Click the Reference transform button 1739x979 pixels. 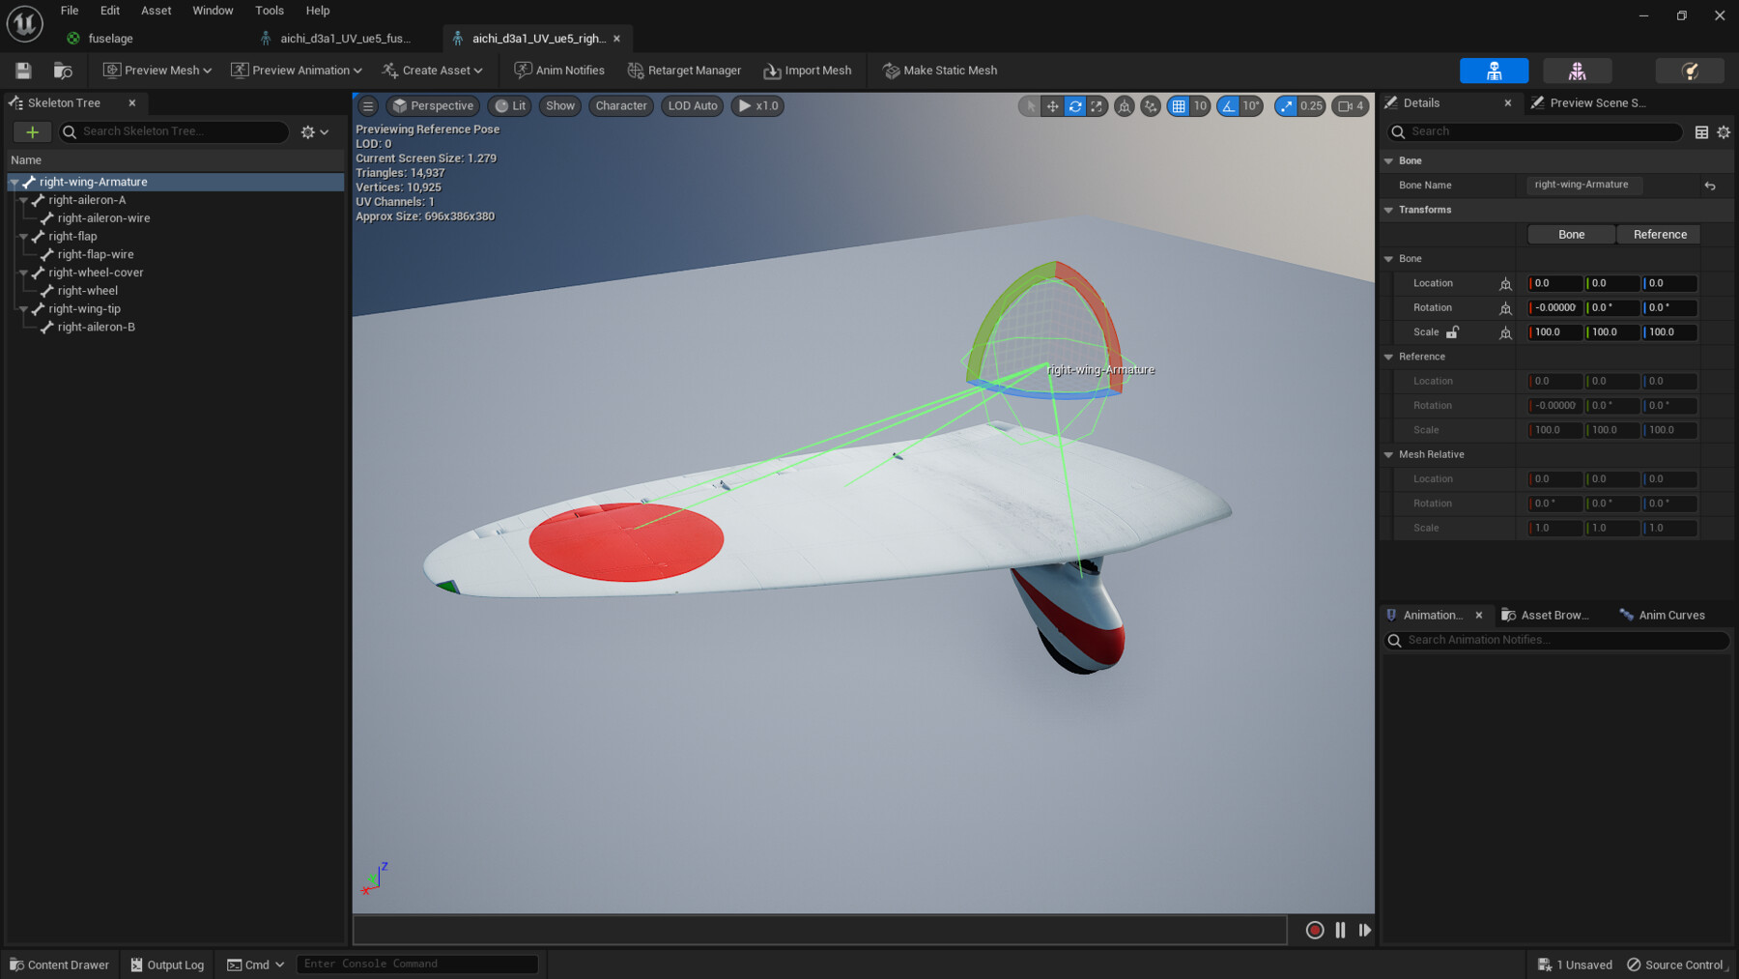1659,234
